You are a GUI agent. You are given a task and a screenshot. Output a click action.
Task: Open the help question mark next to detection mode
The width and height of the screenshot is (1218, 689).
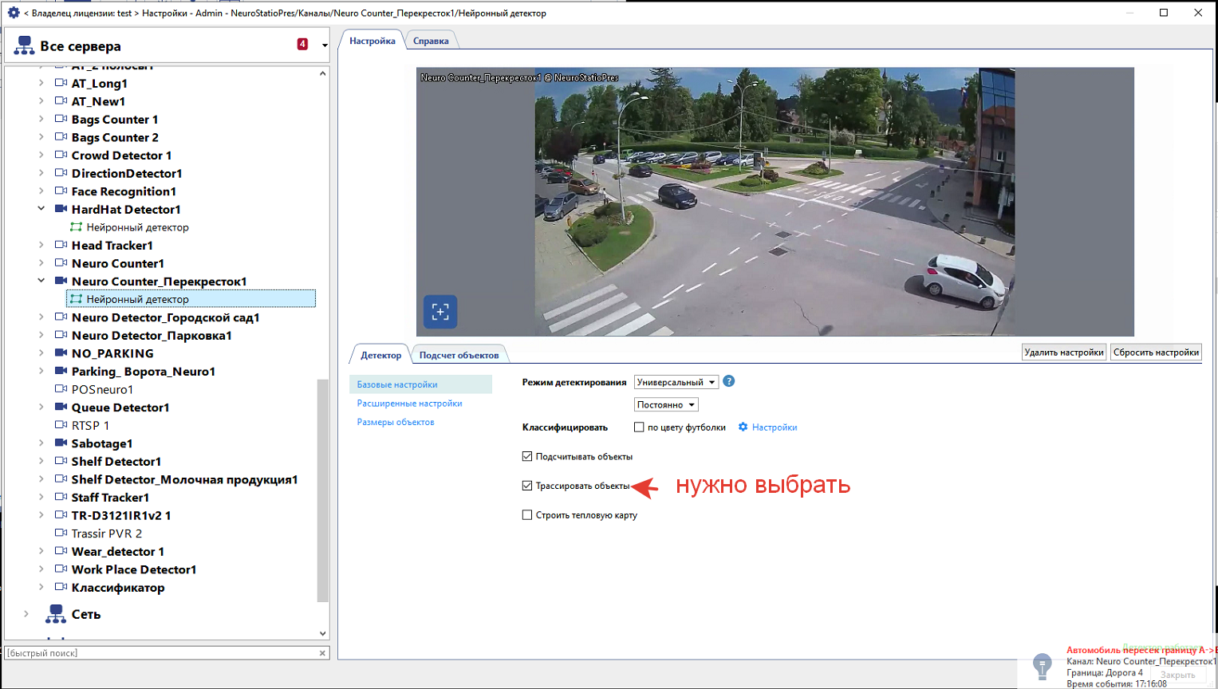pyautogui.click(x=728, y=382)
